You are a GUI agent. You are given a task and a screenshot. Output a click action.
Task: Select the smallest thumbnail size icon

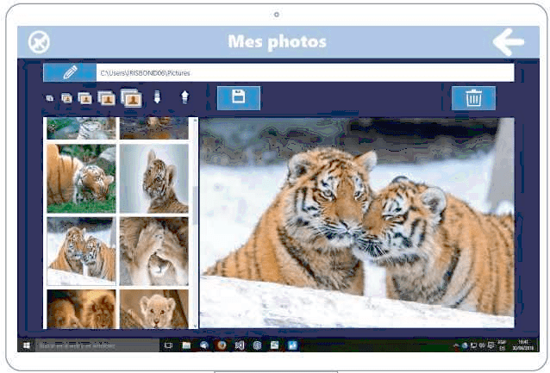click(x=49, y=98)
